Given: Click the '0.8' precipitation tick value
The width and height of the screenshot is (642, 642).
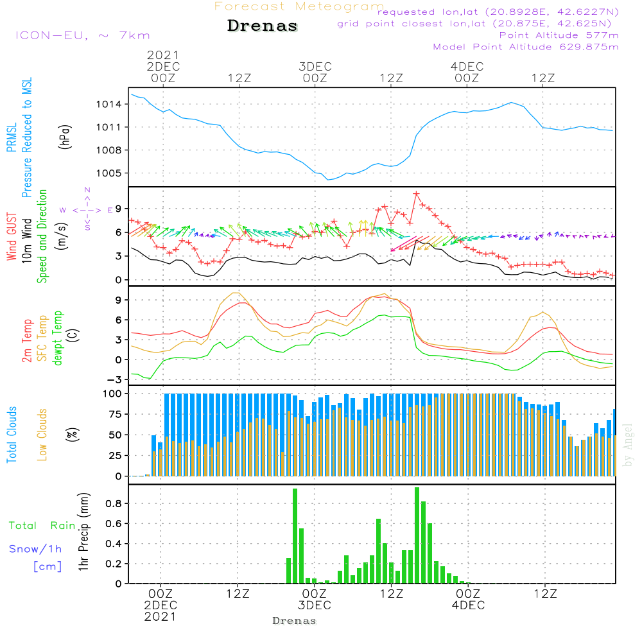Looking at the screenshot, I should 113,503.
